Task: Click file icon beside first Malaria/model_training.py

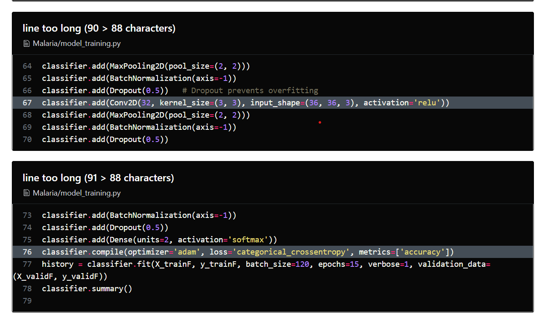Action: 27,43
